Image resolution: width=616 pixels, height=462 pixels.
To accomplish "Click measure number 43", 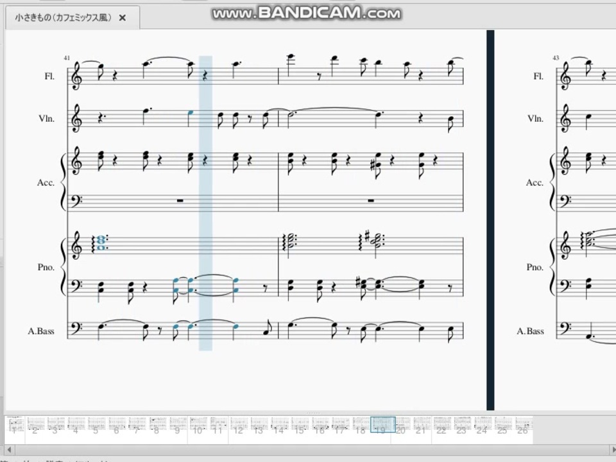I will [x=556, y=58].
